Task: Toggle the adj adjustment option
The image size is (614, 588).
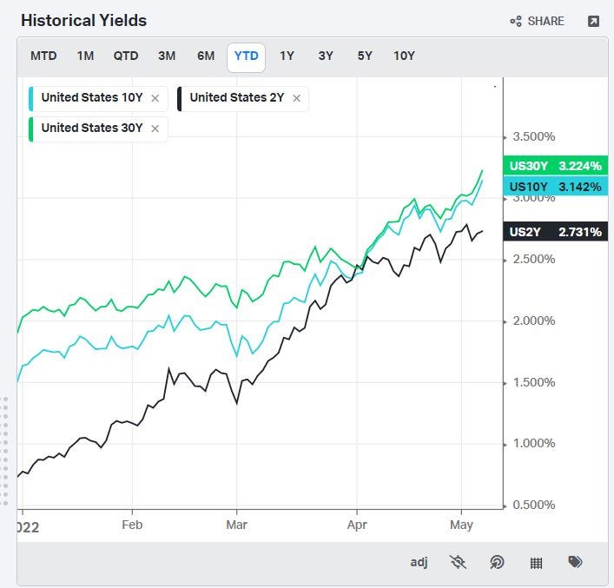Action: pos(419,563)
